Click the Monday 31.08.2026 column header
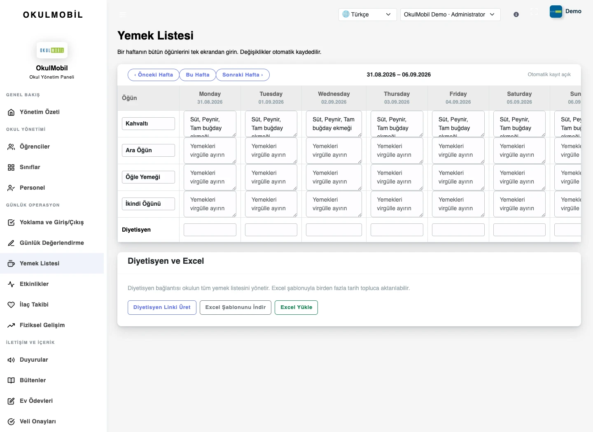 210,98
